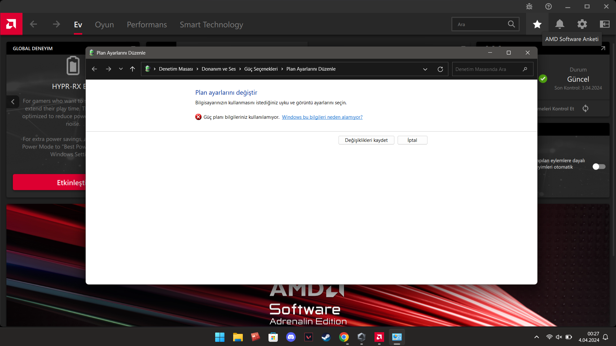Open File Explorer from the taskbar
This screenshot has height=346, width=616.
(x=238, y=337)
